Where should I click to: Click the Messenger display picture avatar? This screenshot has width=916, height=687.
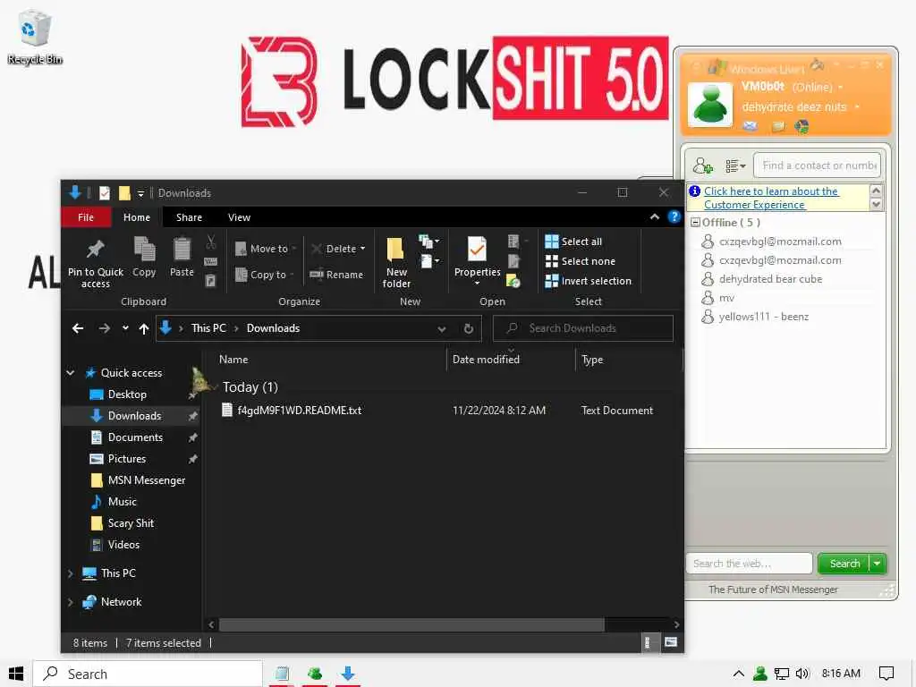(709, 106)
